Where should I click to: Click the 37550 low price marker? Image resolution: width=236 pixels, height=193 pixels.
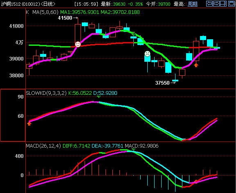(x=162, y=83)
